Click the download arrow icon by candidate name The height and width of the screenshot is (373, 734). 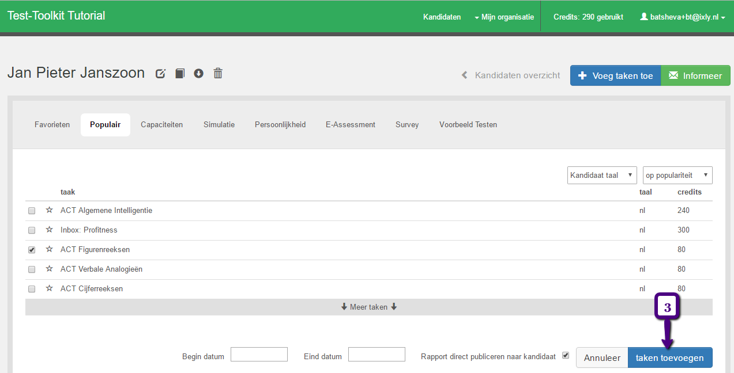pyautogui.click(x=199, y=74)
